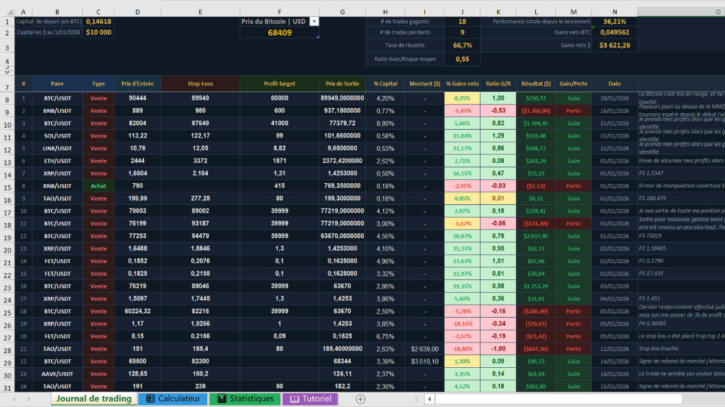Click the previous sheet navigation arrow
725x407 pixels.
click(x=13, y=399)
